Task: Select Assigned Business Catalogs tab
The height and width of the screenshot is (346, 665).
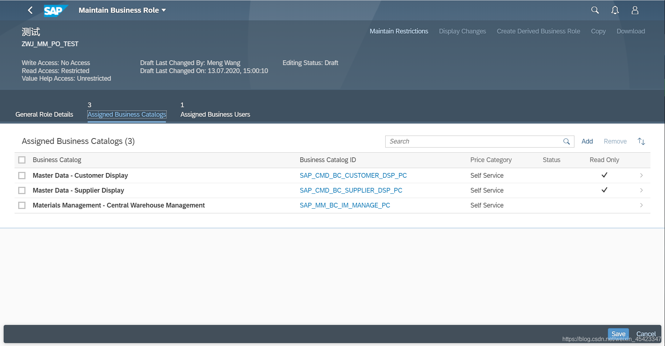Action: [127, 114]
